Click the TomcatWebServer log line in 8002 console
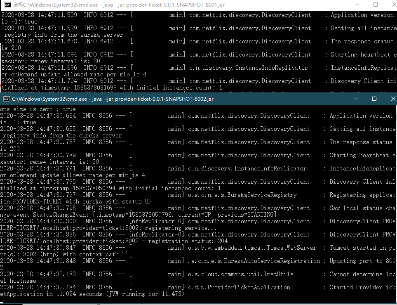The image size is (397, 305). tap(252, 248)
